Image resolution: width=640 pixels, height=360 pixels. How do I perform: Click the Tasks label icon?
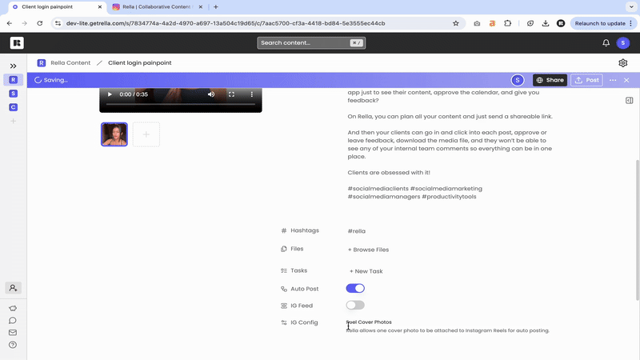tap(284, 270)
